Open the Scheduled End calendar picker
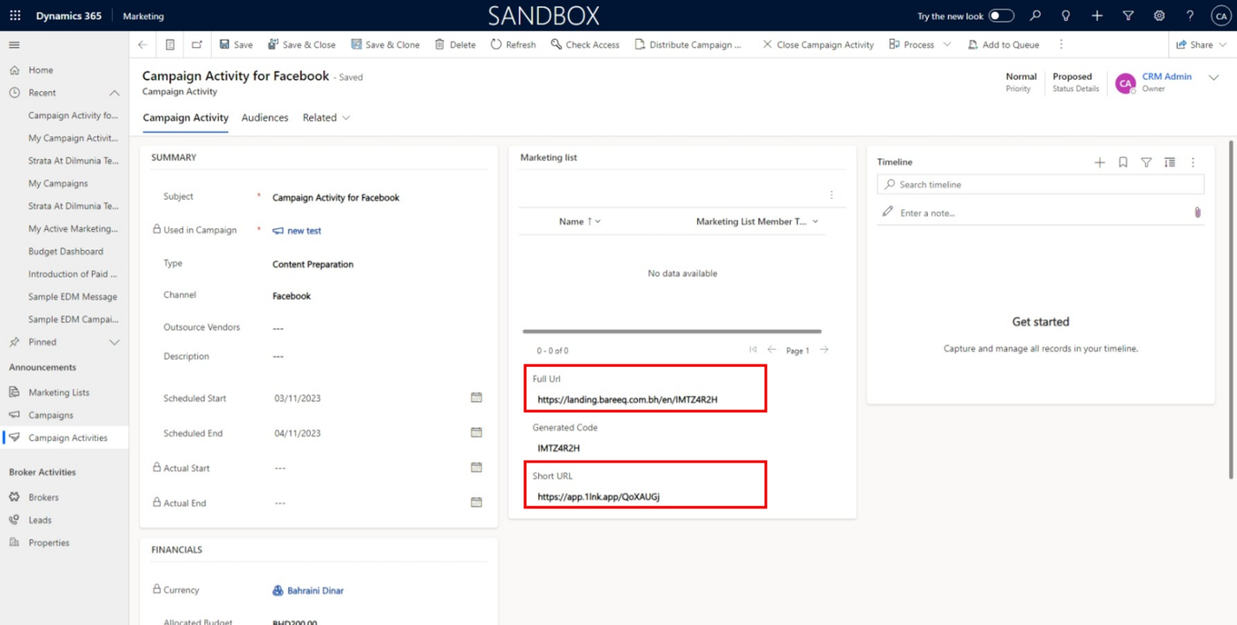This screenshot has width=1237, height=625. point(476,432)
